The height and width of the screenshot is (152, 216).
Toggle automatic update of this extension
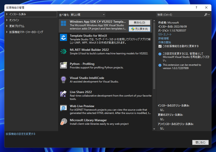click(x=160, y=46)
